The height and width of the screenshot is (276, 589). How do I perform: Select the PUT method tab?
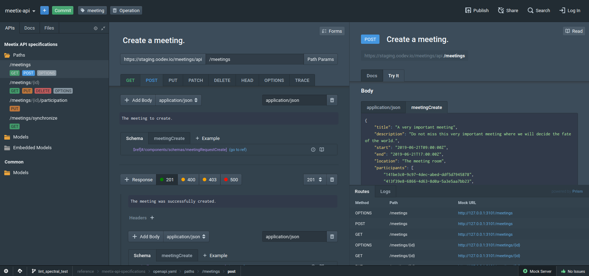pyautogui.click(x=173, y=80)
